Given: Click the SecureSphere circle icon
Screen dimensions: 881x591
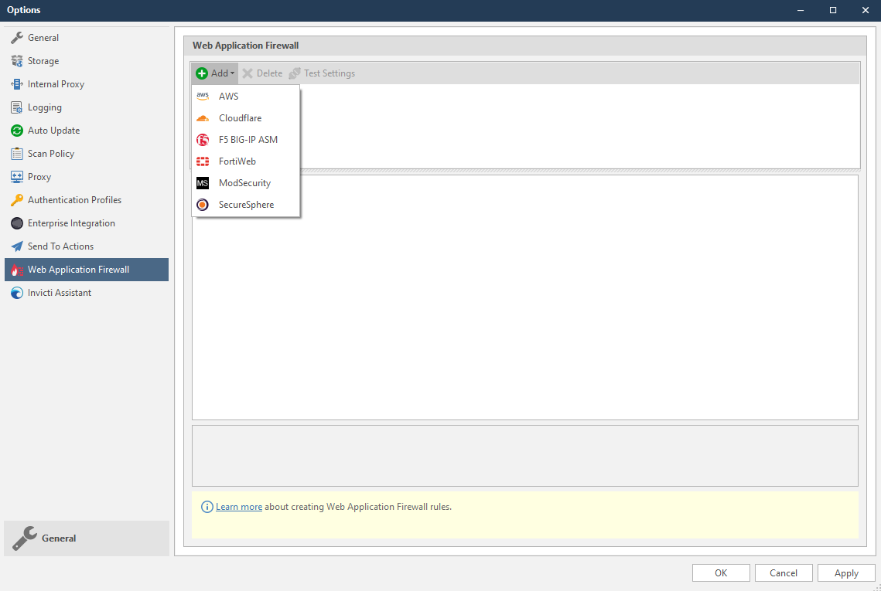Looking at the screenshot, I should (x=203, y=204).
